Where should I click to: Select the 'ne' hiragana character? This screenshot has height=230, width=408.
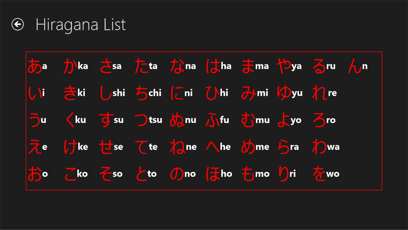coord(177,147)
